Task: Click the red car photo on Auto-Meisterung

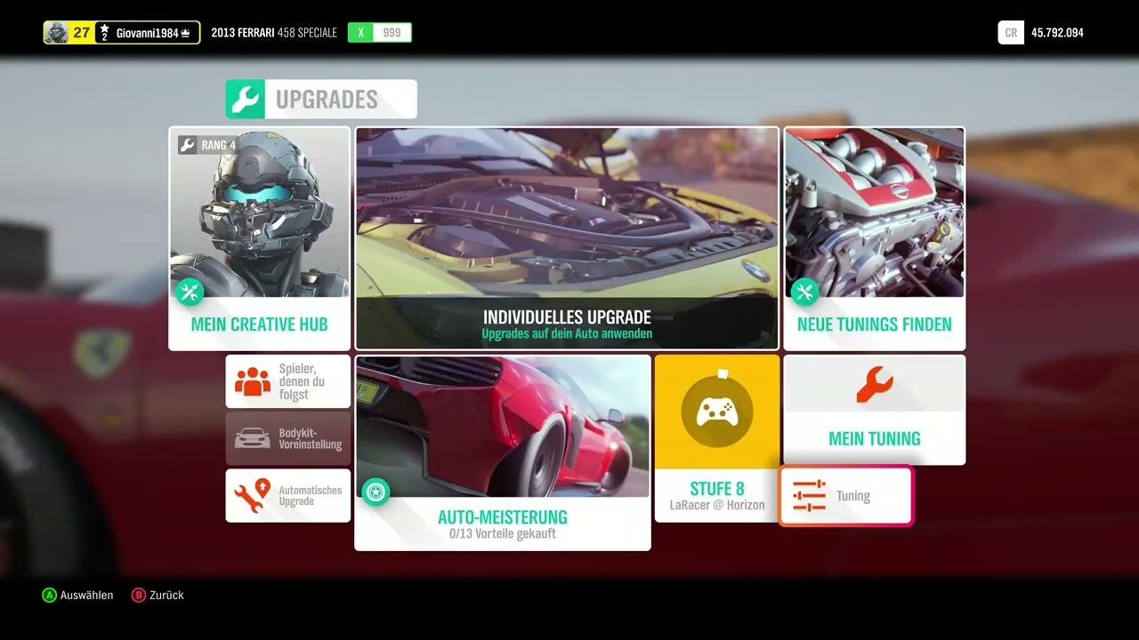Action: point(503,427)
